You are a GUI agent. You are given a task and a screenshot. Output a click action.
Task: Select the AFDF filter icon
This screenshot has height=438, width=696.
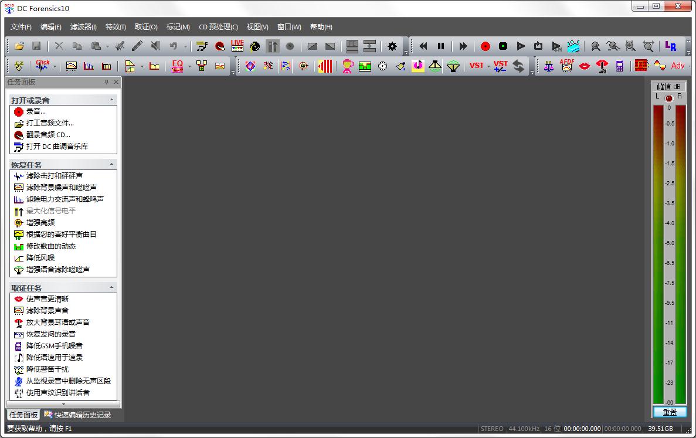566,66
